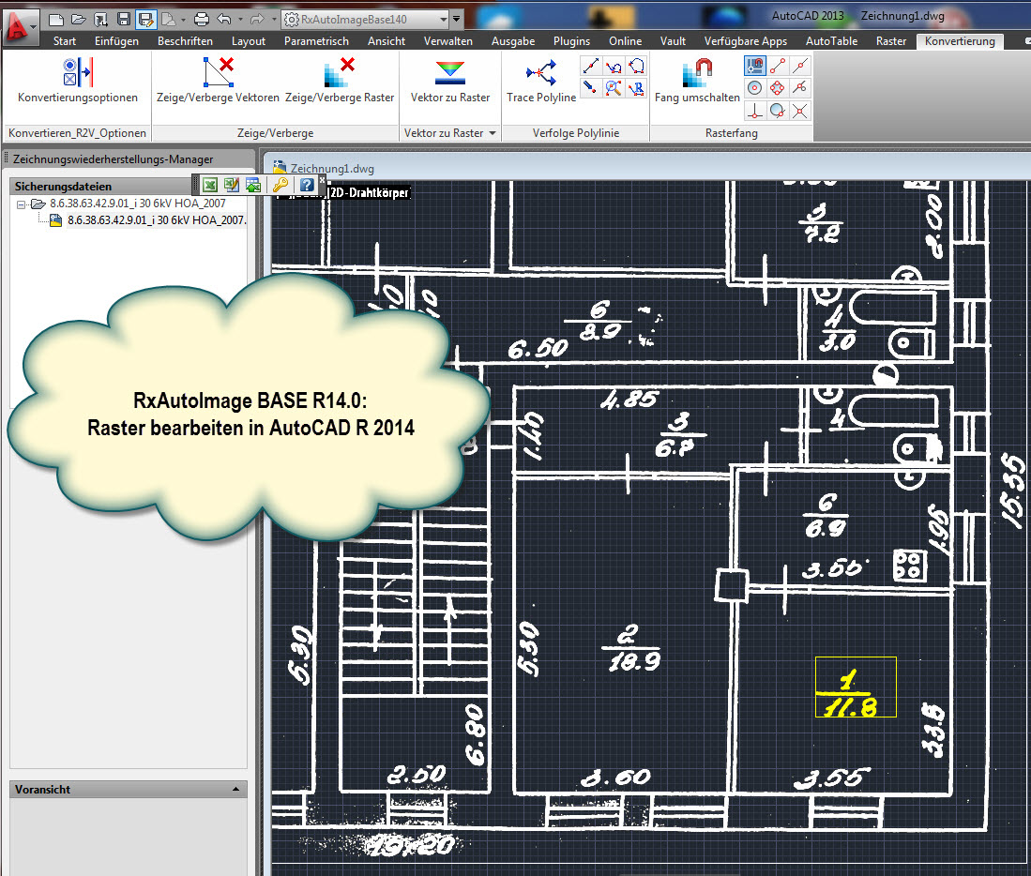
Task: Select the Zeichnung1.dwg document tab
Action: click(331, 168)
